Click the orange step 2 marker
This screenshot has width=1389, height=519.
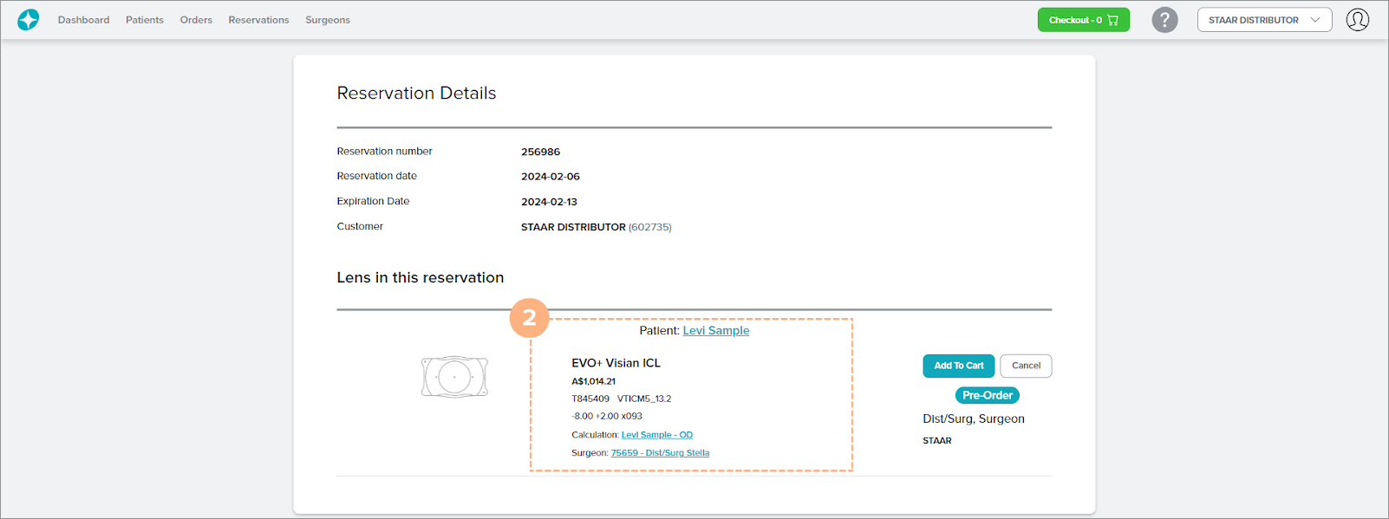pos(529,318)
